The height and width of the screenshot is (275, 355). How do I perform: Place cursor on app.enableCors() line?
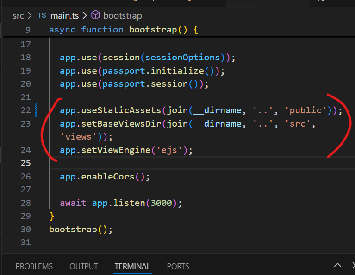[x=105, y=177]
